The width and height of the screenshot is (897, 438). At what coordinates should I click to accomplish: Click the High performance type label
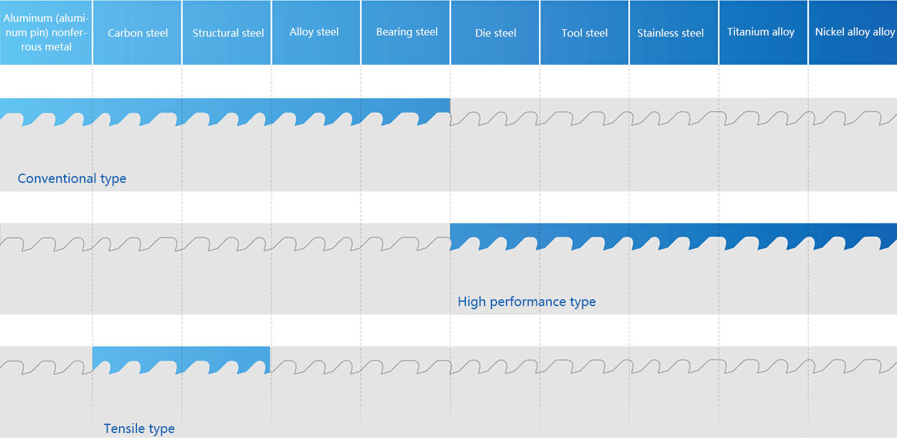526,302
